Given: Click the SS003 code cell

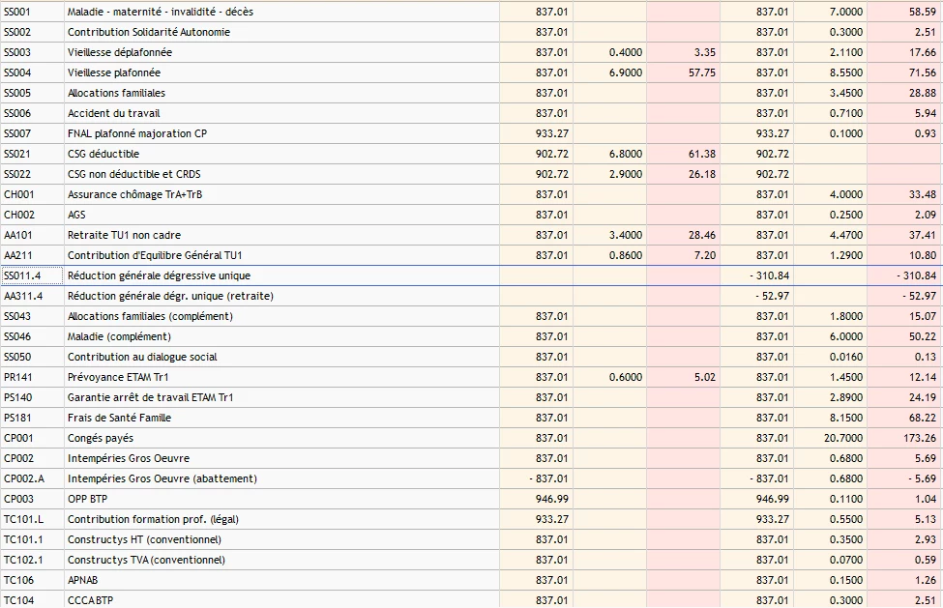Looking at the screenshot, I should tap(32, 52).
